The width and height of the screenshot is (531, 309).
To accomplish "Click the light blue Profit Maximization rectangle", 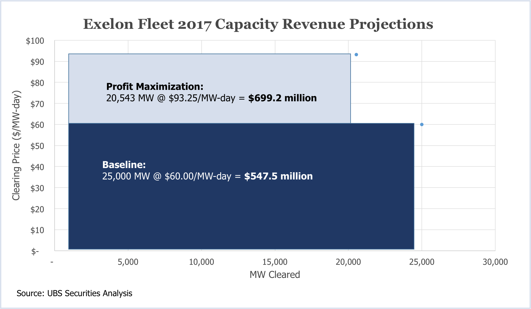I will tap(209, 68).
